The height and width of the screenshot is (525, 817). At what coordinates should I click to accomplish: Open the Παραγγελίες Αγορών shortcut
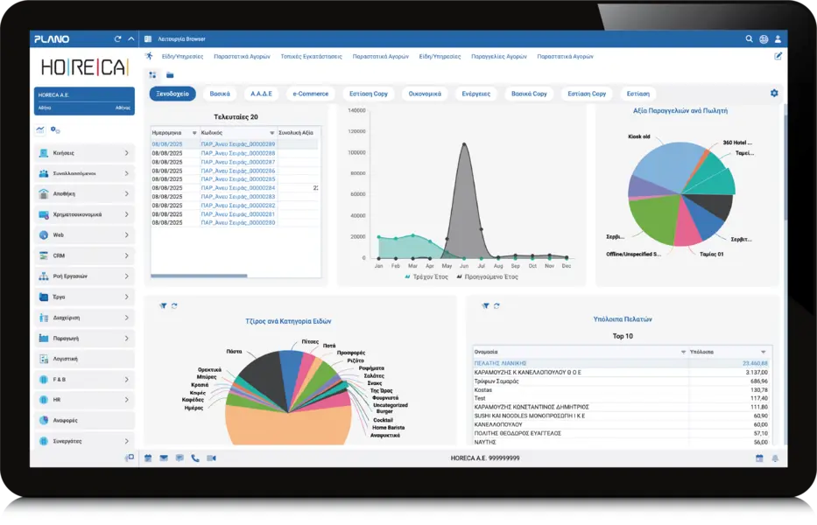pos(498,56)
